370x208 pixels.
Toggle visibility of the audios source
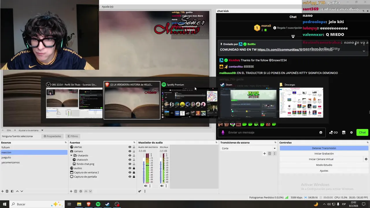pos(130,168)
